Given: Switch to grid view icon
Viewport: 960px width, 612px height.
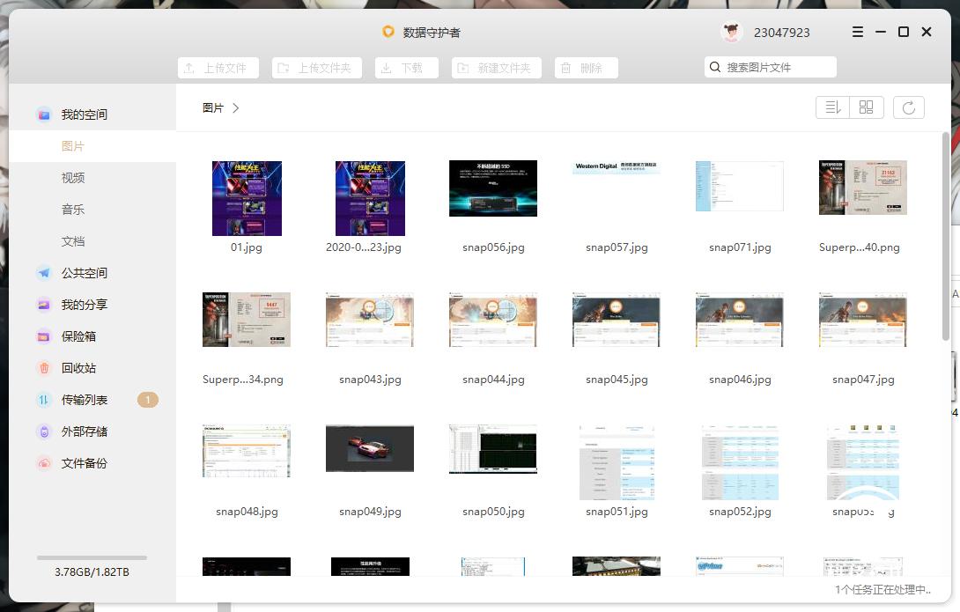Looking at the screenshot, I should pyautogui.click(x=867, y=107).
